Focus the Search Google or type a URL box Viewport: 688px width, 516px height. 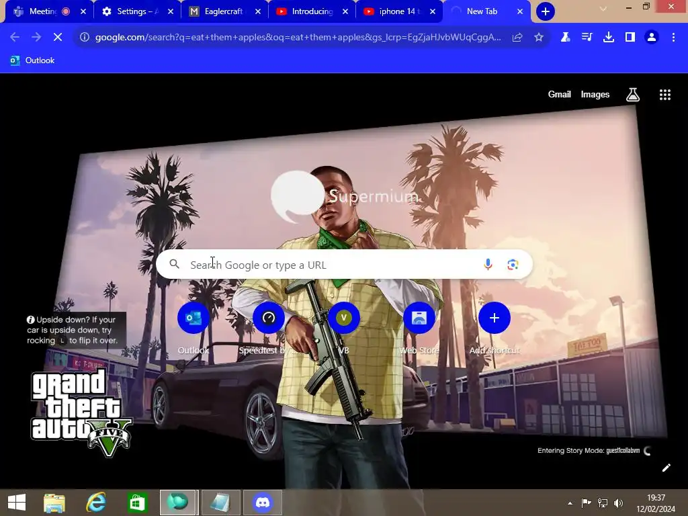pos(344,265)
